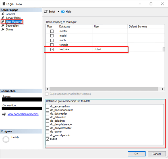Click the Default Schema column header
The height and width of the screenshot is (159, 168).
(x=146, y=27)
